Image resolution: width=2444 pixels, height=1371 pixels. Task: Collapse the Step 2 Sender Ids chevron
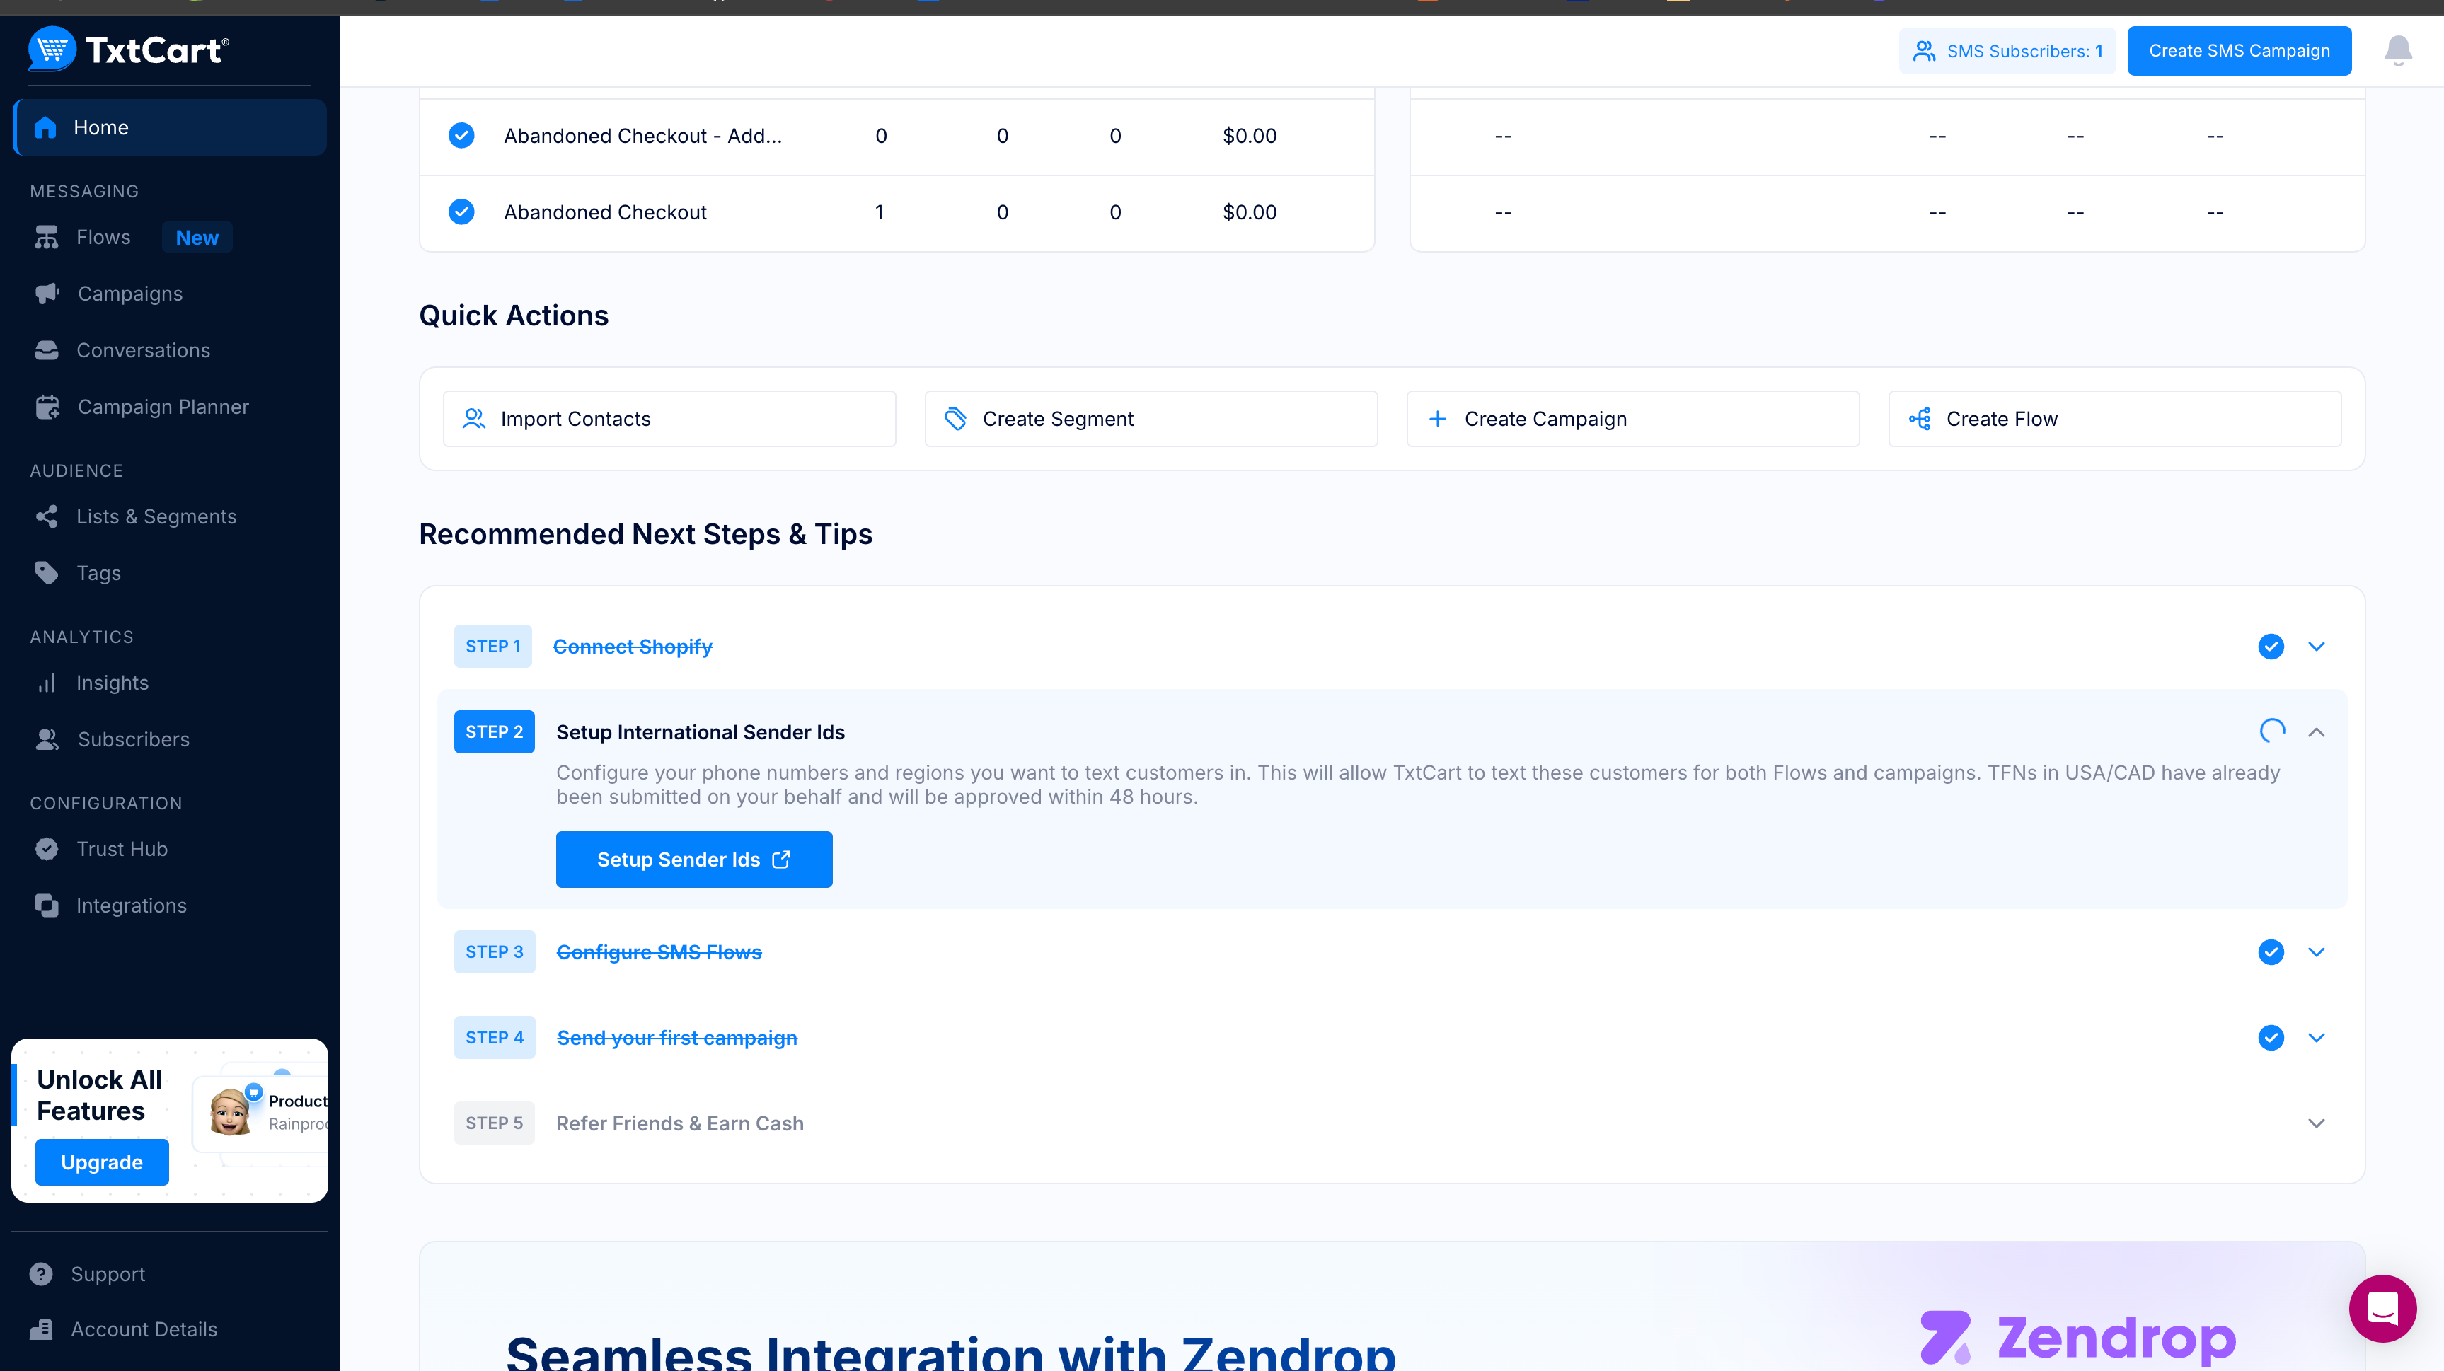(x=2316, y=731)
